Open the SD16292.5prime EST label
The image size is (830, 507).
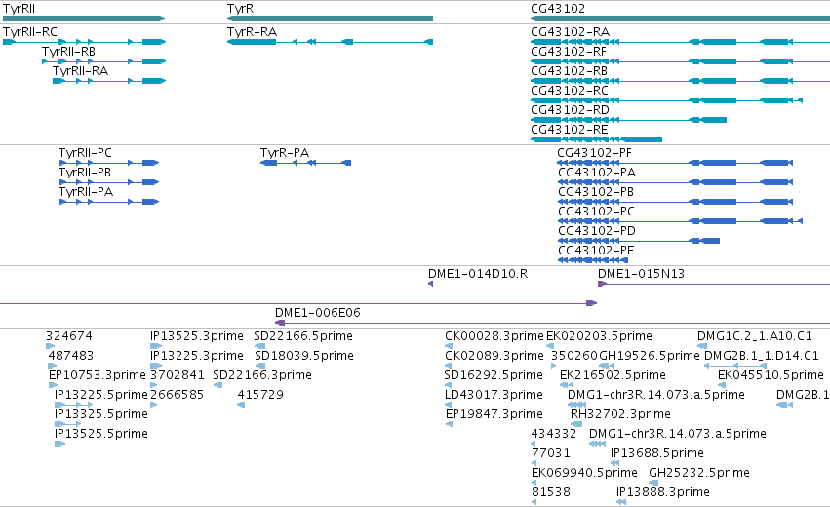(494, 375)
